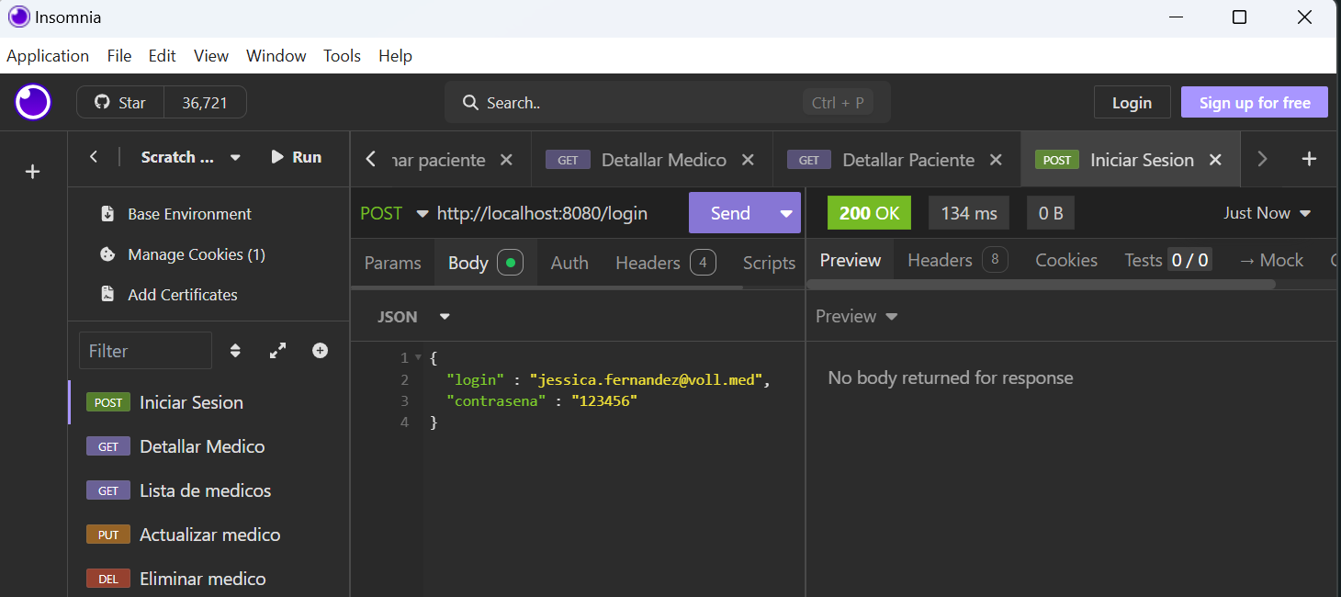Open the Send options dropdown arrow
This screenshot has width=1341, height=597.
(x=786, y=213)
